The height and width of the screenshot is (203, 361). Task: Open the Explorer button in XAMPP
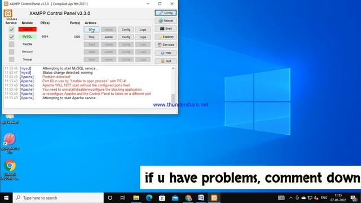[x=165, y=37]
